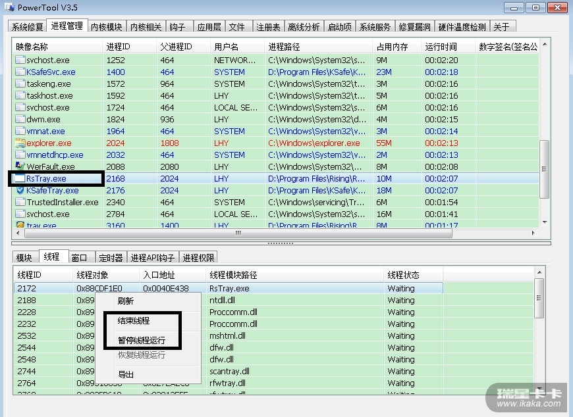Sort threads by 线程ID header

point(43,275)
